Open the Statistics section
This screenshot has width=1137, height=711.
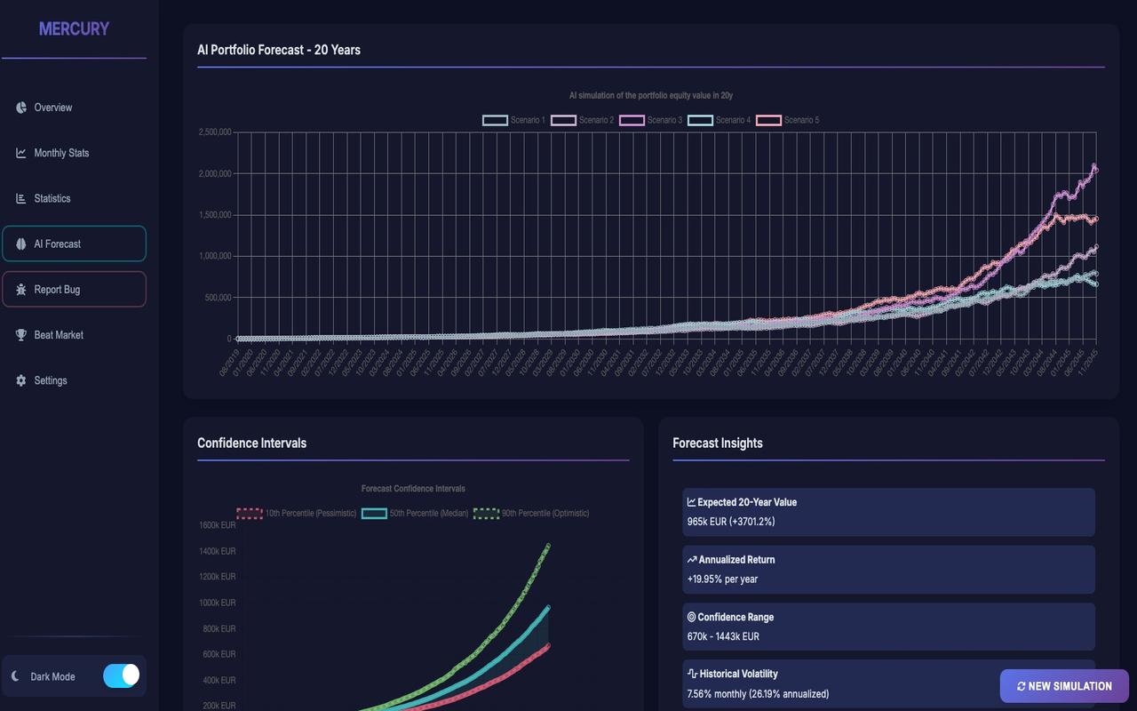point(74,198)
